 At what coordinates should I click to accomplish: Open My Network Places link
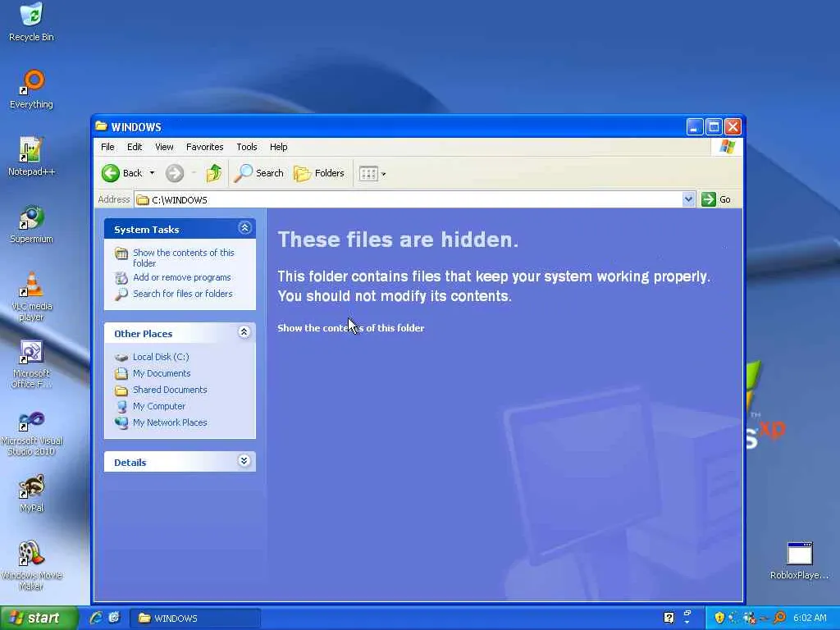pos(170,422)
